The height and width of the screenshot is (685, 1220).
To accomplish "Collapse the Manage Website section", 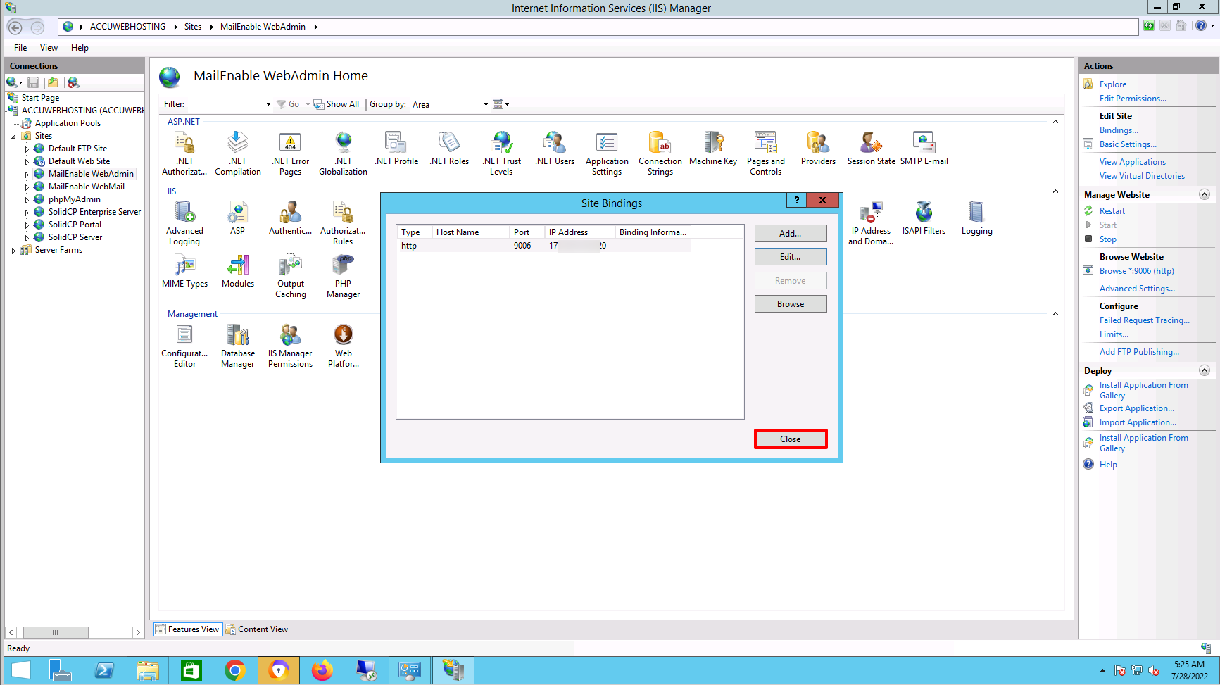I will (1205, 194).
